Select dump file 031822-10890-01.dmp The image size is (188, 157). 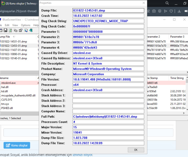point(14,54)
